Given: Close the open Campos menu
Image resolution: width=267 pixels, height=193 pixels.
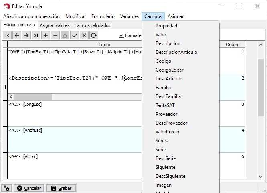Looking at the screenshot, I should click(153, 16).
